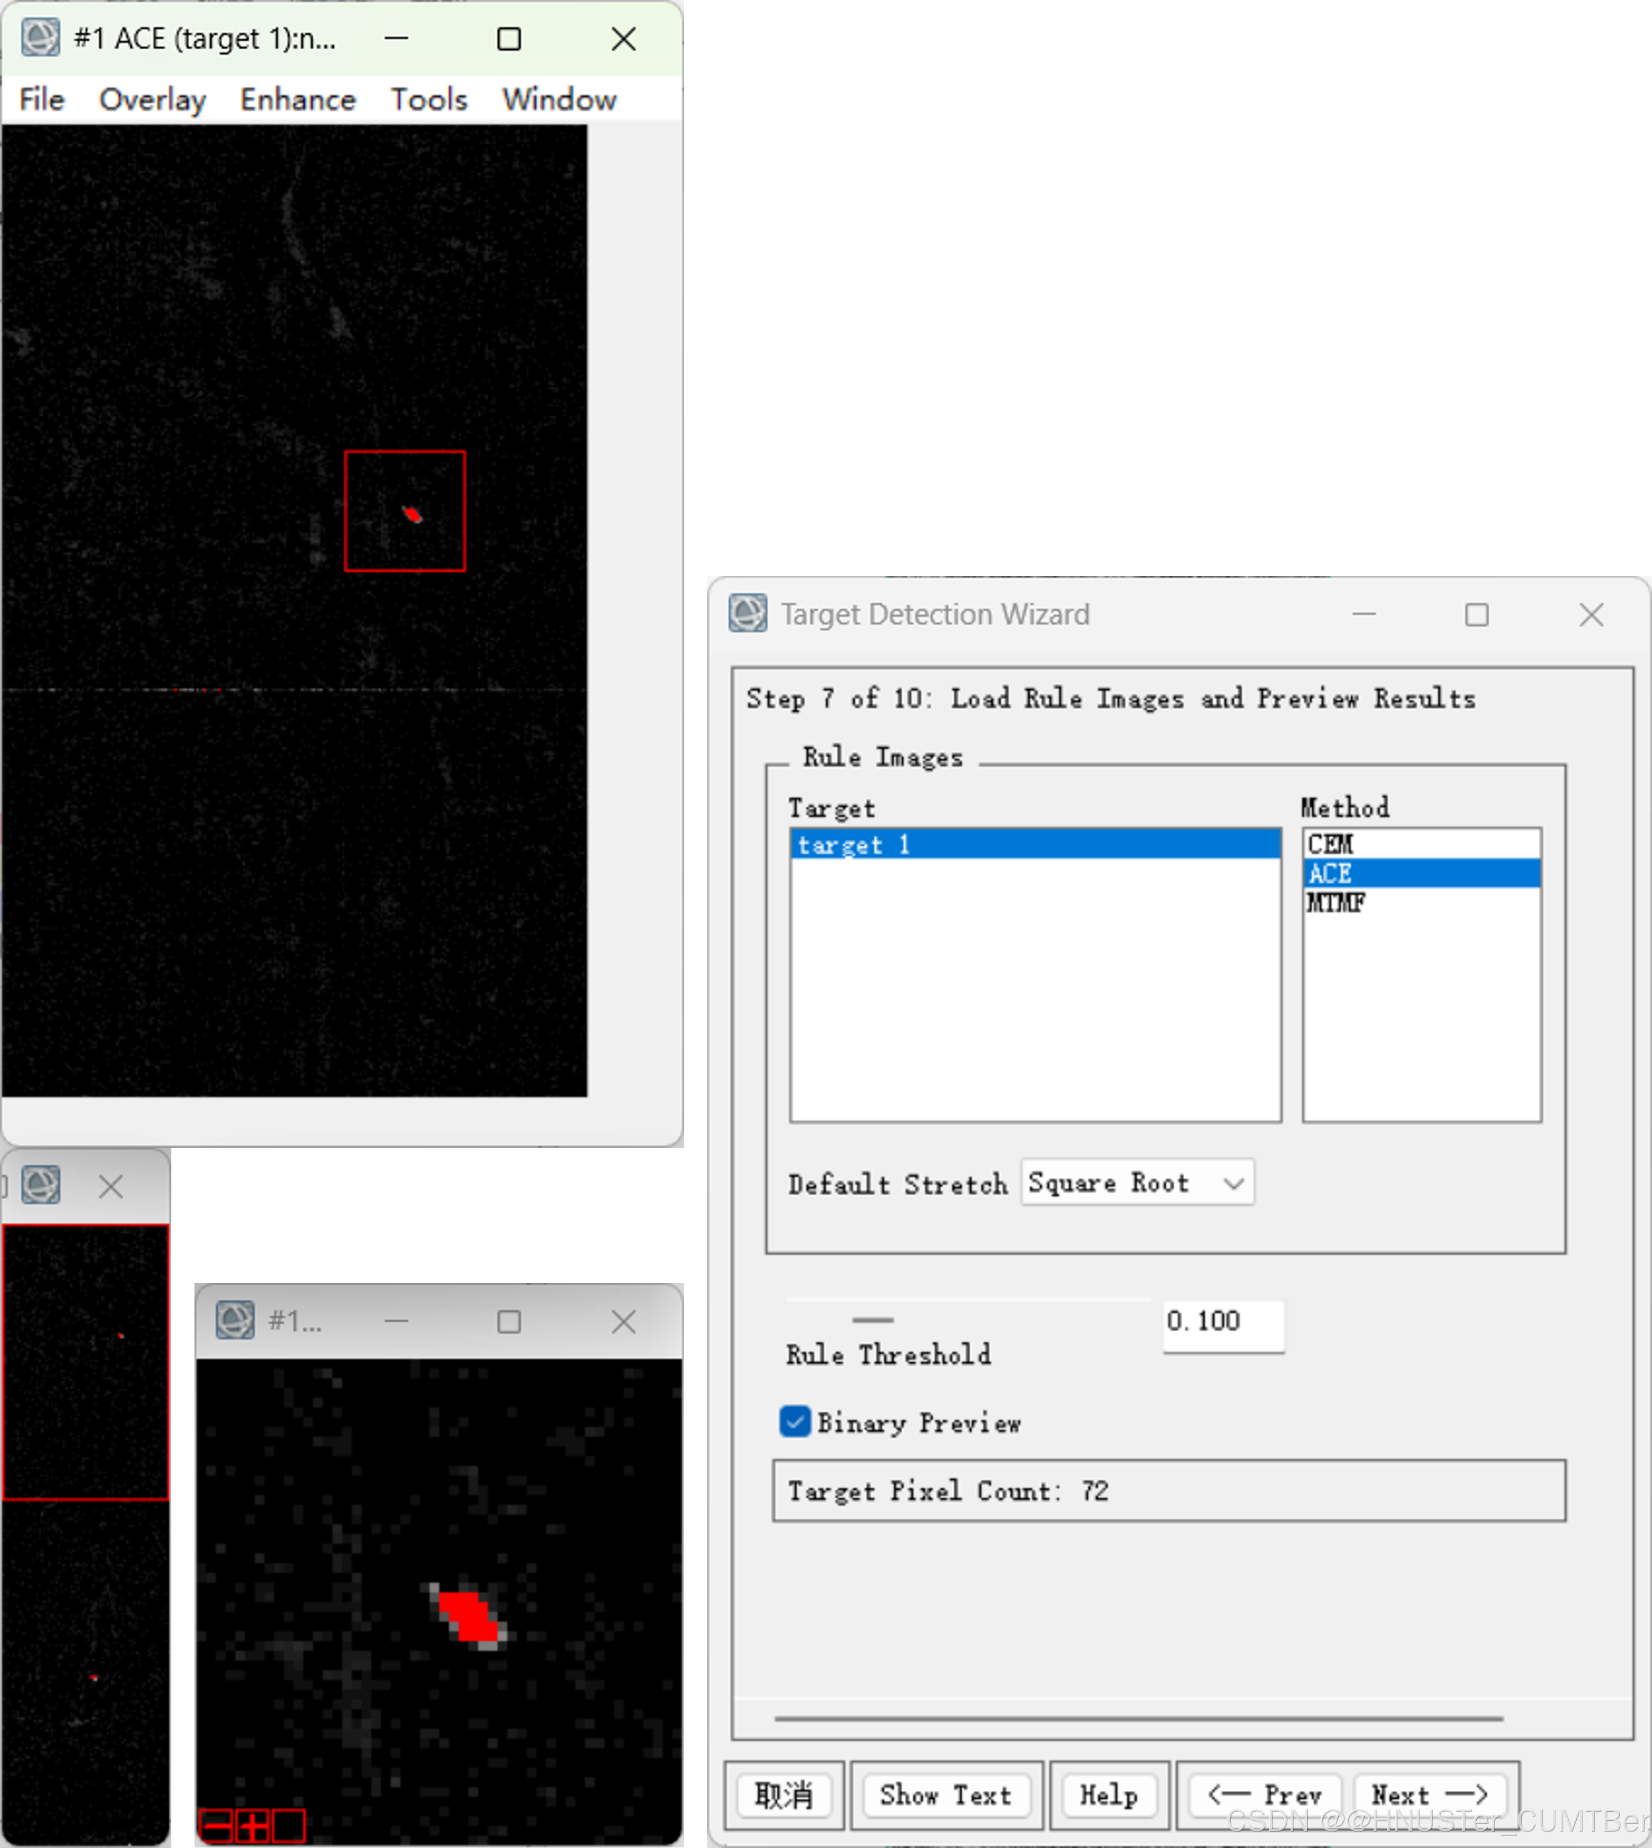Click the zoom-out minus icon in zoom window
This screenshot has height=1848, width=1652.
coord(217,1825)
